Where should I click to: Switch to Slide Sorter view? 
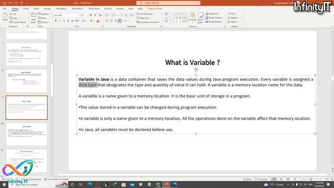(281, 179)
